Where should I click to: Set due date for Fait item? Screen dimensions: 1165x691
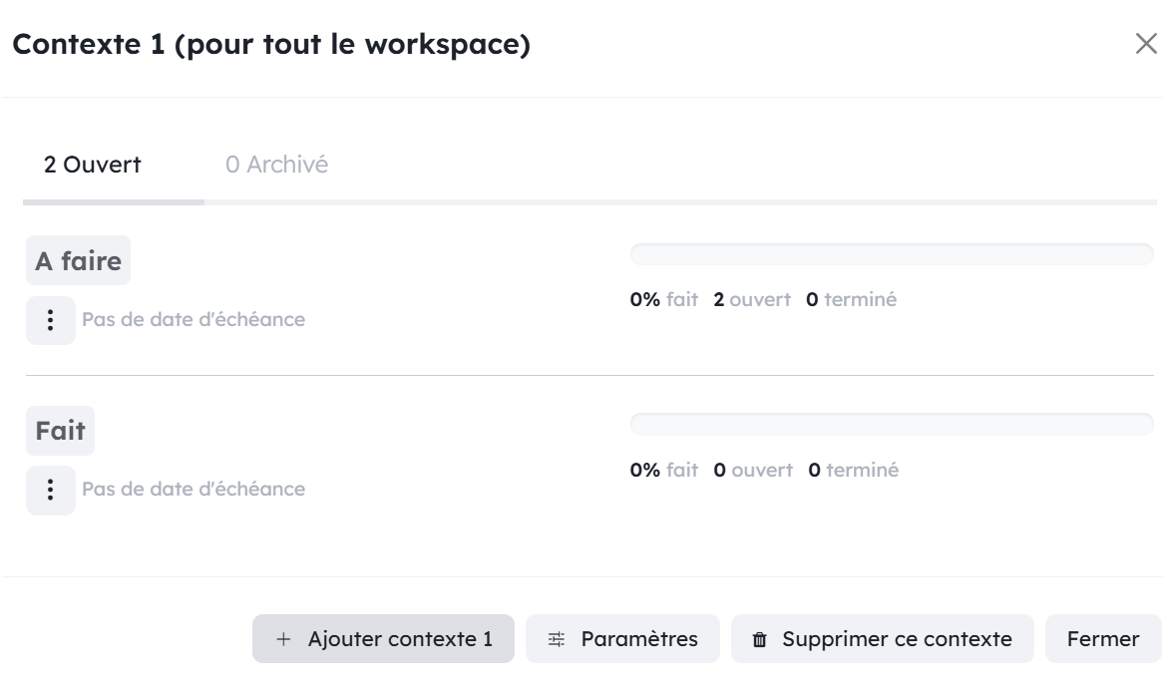pyautogui.click(x=194, y=489)
